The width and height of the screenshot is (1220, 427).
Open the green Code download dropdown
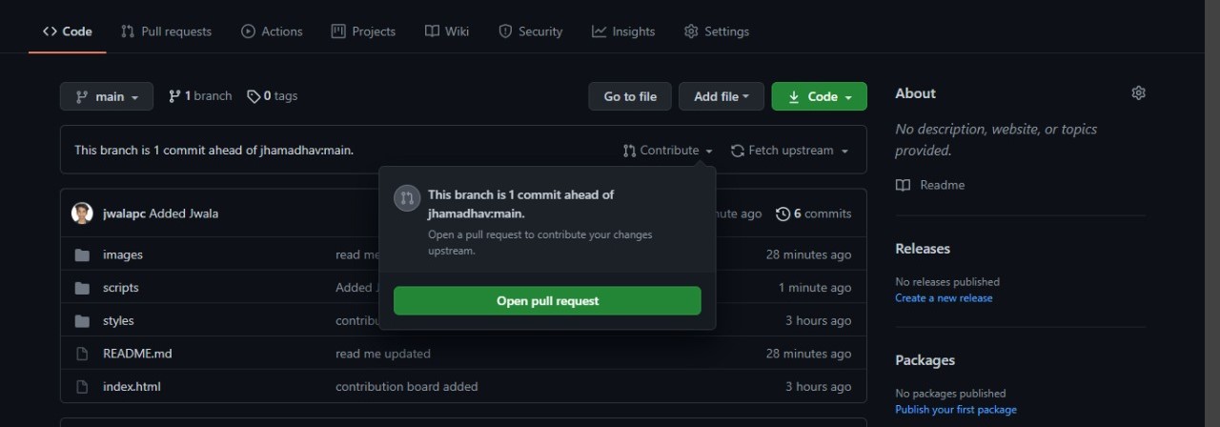tap(820, 96)
